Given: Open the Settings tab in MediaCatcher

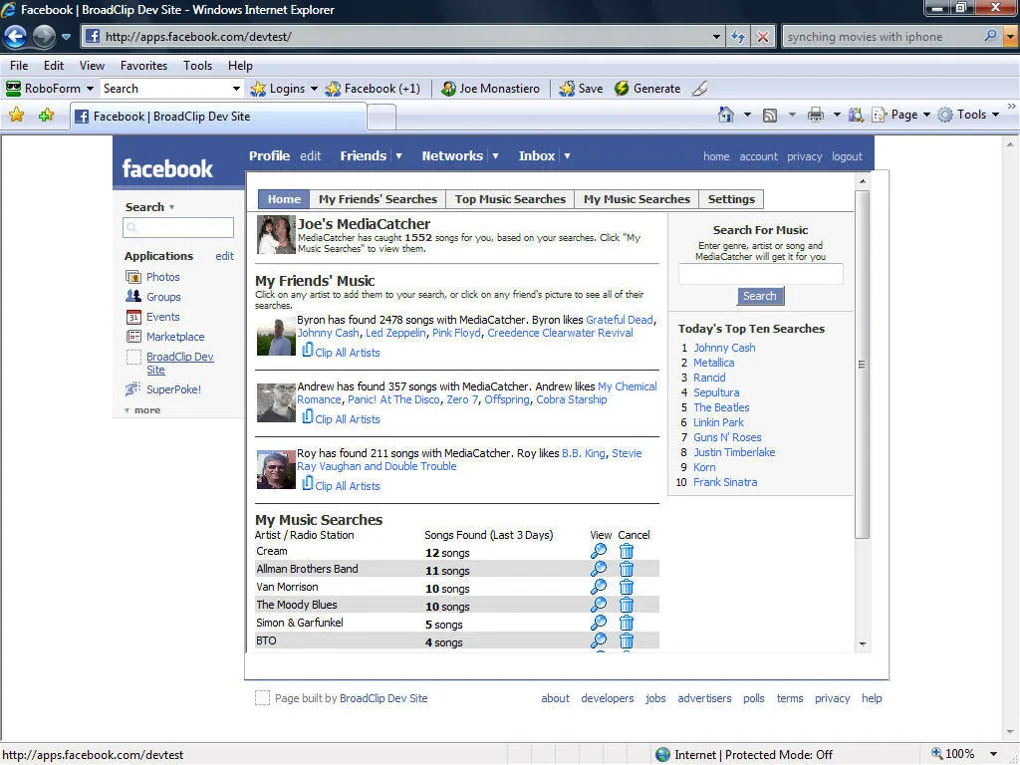Looking at the screenshot, I should pyautogui.click(x=731, y=199).
